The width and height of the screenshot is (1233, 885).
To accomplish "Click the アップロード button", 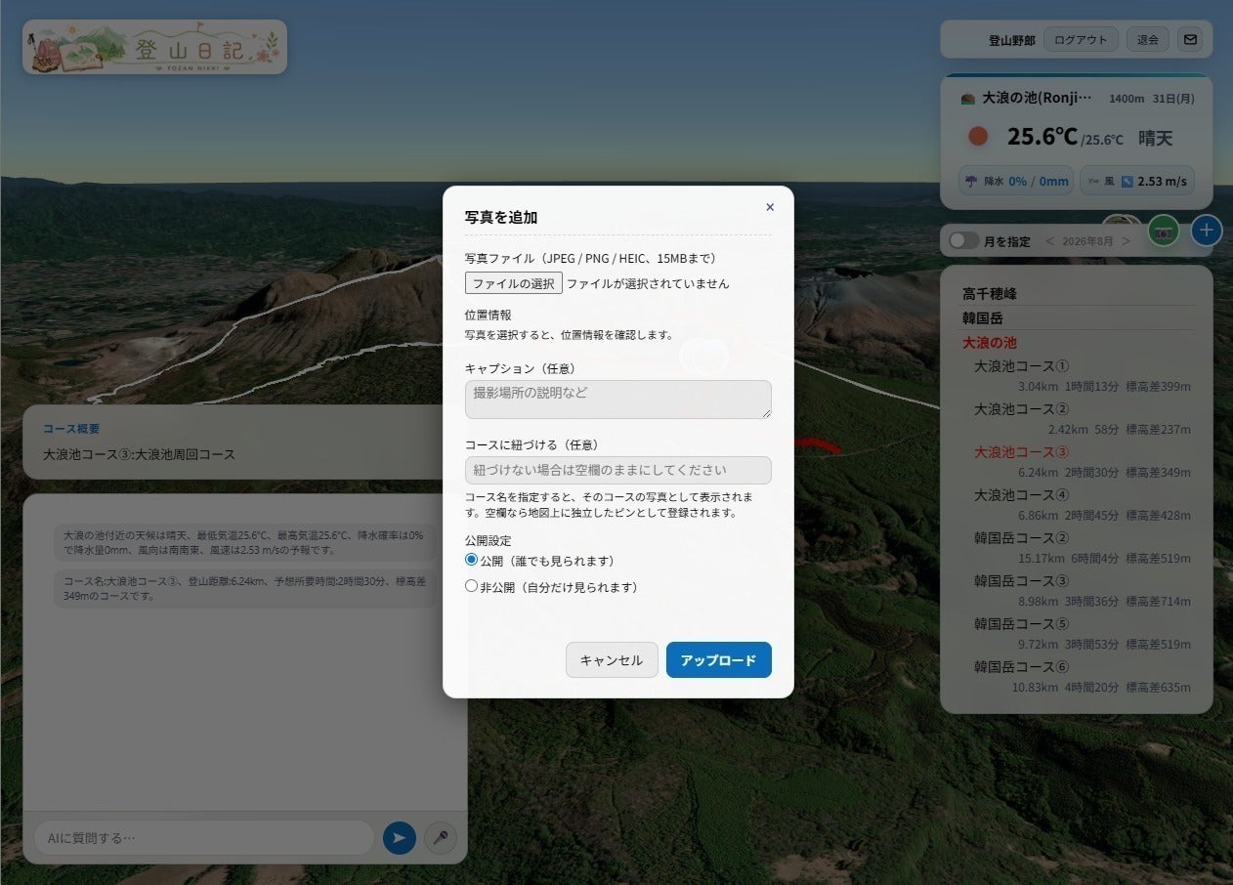I will tap(719, 660).
